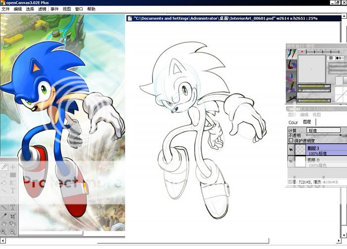The image size is (347, 249).
Task: Toggle visibility of 图层3 layer
Action: [290, 150]
